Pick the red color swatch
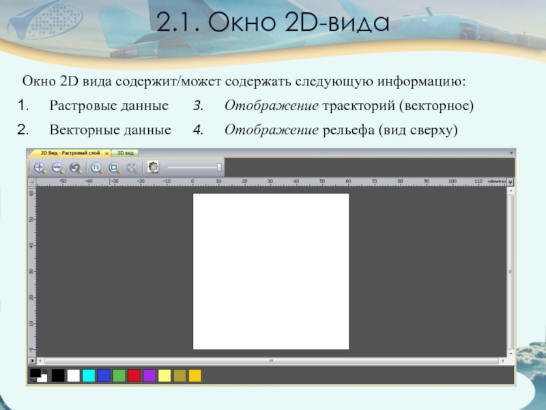This screenshot has height=410, width=546. coord(134,375)
